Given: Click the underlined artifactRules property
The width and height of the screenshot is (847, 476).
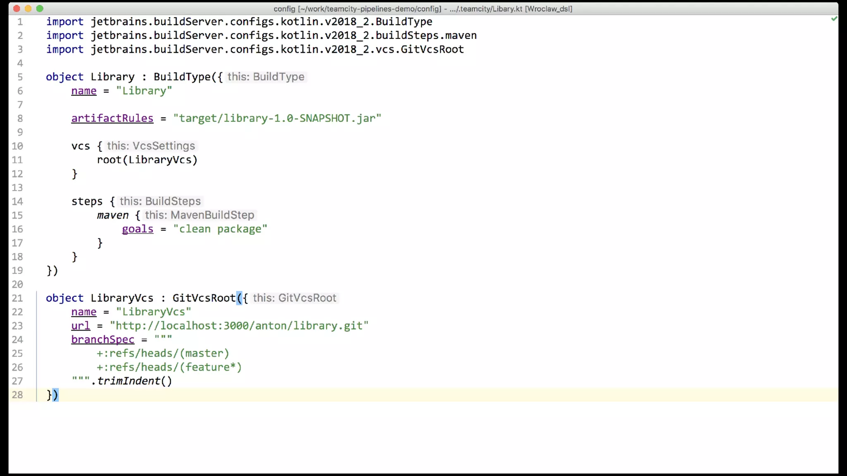Looking at the screenshot, I should [112, 118].
